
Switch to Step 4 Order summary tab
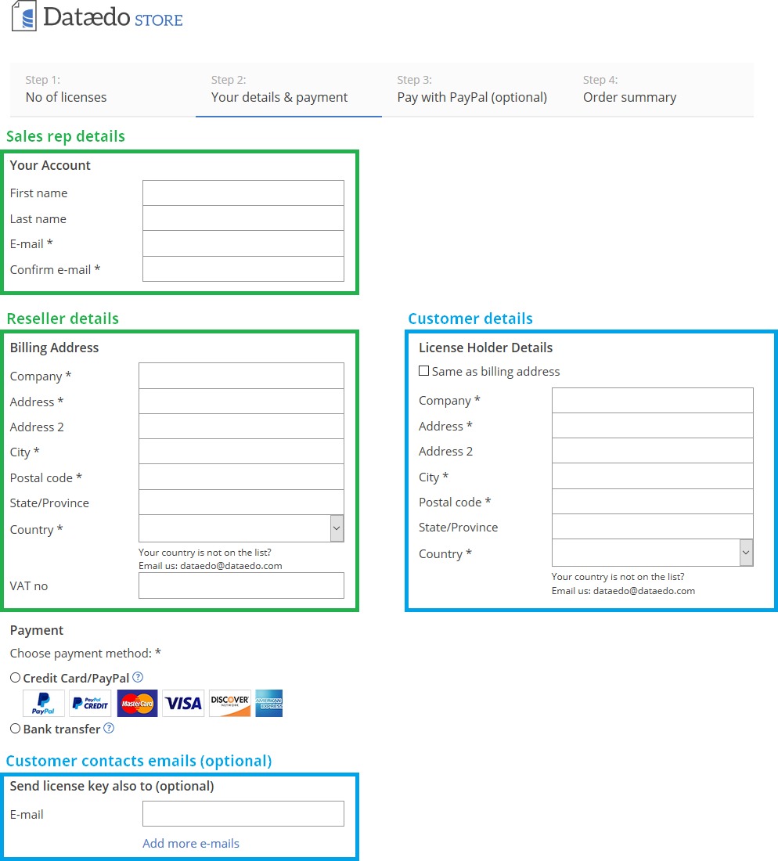[x=629, y=90]
